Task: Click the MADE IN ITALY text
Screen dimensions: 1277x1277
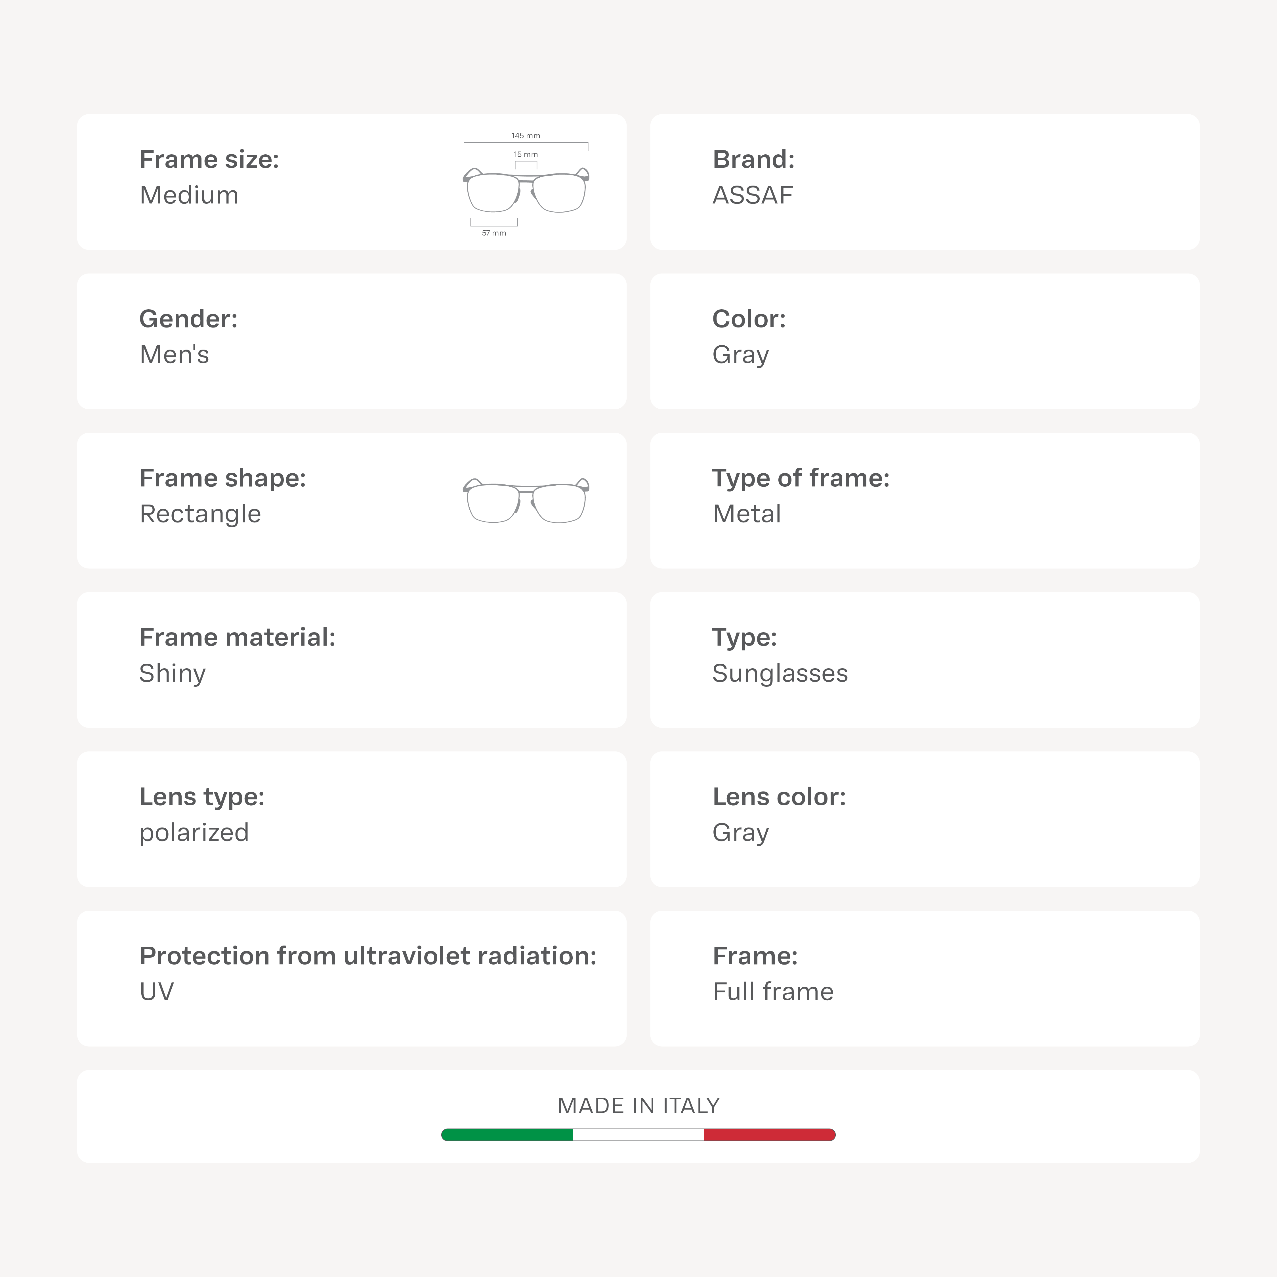Action: pyautogui.click(x=638, y=1105)
